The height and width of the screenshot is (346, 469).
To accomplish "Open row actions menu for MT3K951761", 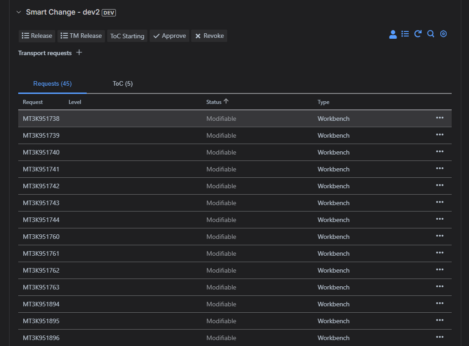I will tap(439, 253).
